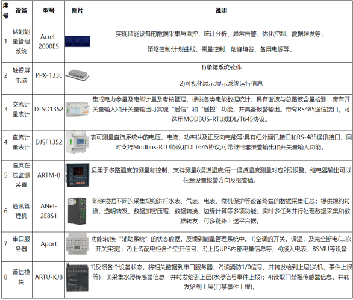The image size is (353, 300).
Task: Click the DTSD1352 model name cell
Action: pyautogui.click(x=49, y=109)
